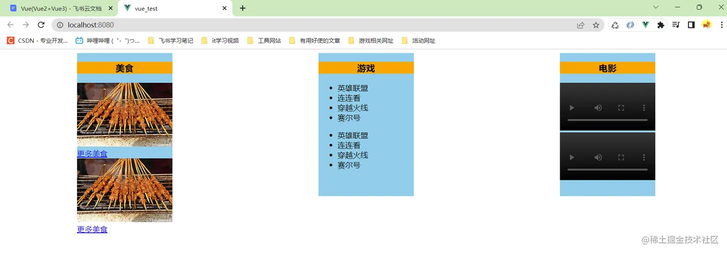Click 穿越火线 in the first game list
The height and width of the screenshot is (253, 727).
pyautogui.click(x=353, y=108)
